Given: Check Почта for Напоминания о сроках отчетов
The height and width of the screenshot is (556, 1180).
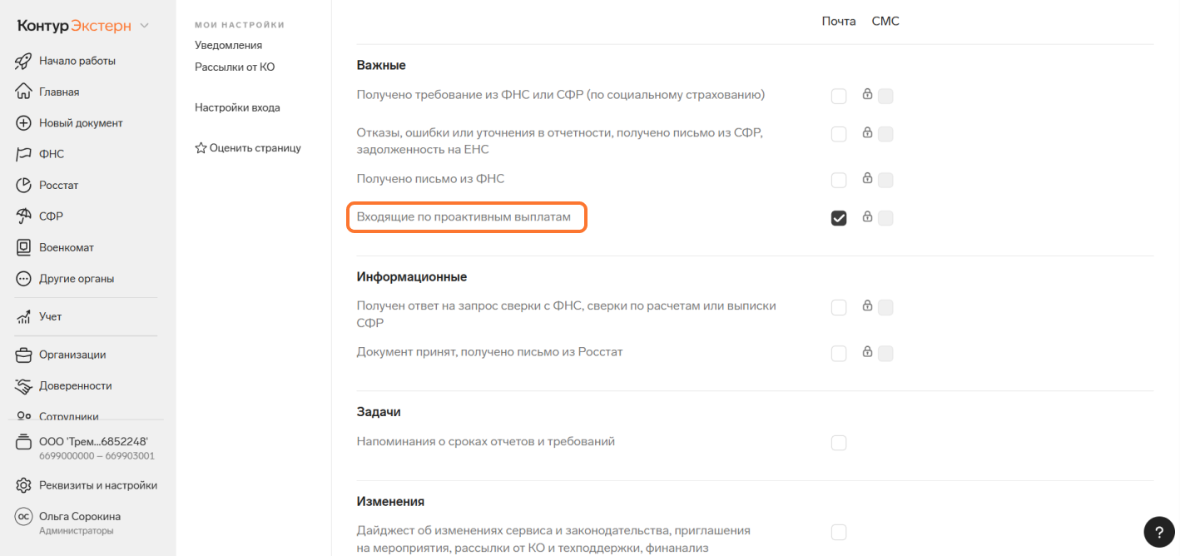Looking at the screenshot, I should coord(839,443).
